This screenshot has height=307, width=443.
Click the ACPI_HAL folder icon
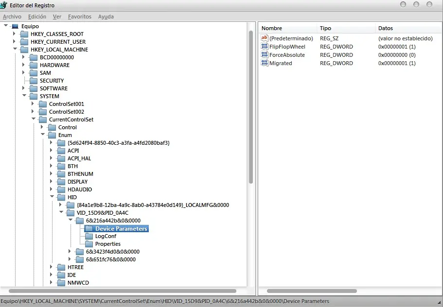(x=61, y=158)
